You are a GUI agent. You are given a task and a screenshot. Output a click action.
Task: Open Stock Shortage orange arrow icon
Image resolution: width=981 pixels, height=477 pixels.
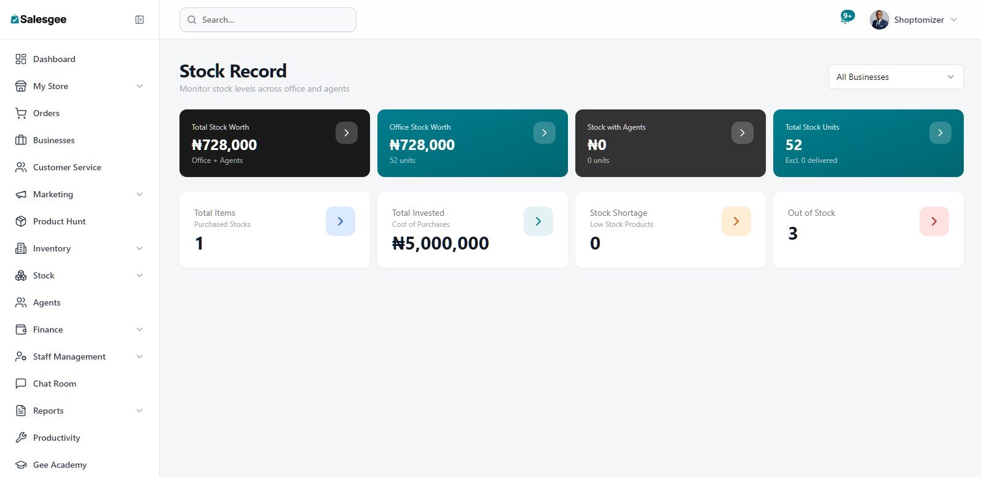tap(736, 221)
